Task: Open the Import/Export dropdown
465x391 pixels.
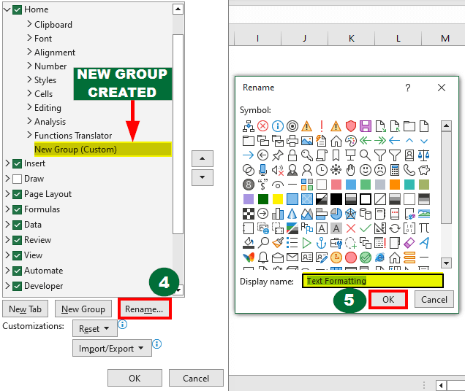Action: (x=112, y=348)
